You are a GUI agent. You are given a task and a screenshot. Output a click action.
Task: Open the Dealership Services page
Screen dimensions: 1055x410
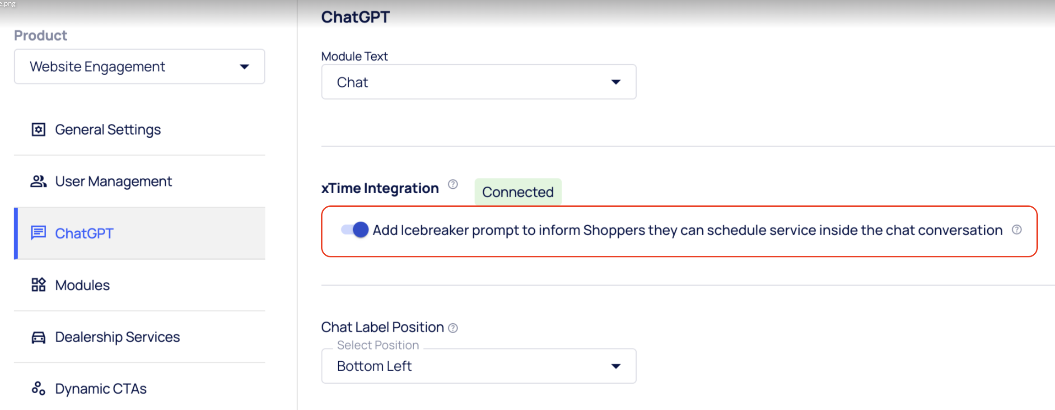[117, 337]
